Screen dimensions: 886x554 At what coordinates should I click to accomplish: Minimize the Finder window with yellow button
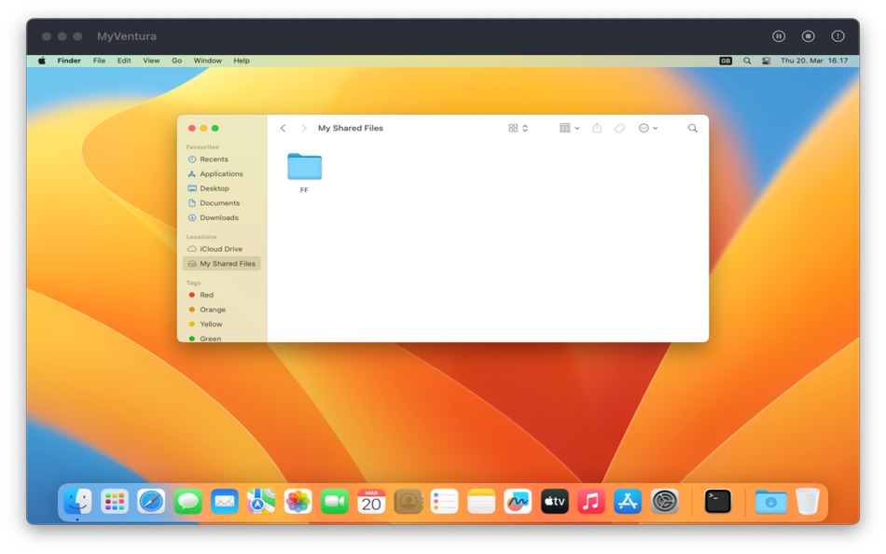click(x=203, y=129)
